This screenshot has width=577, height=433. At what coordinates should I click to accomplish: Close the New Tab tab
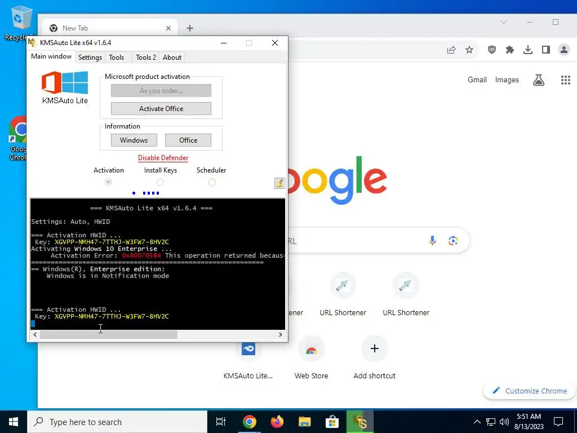tap(168, 28)
